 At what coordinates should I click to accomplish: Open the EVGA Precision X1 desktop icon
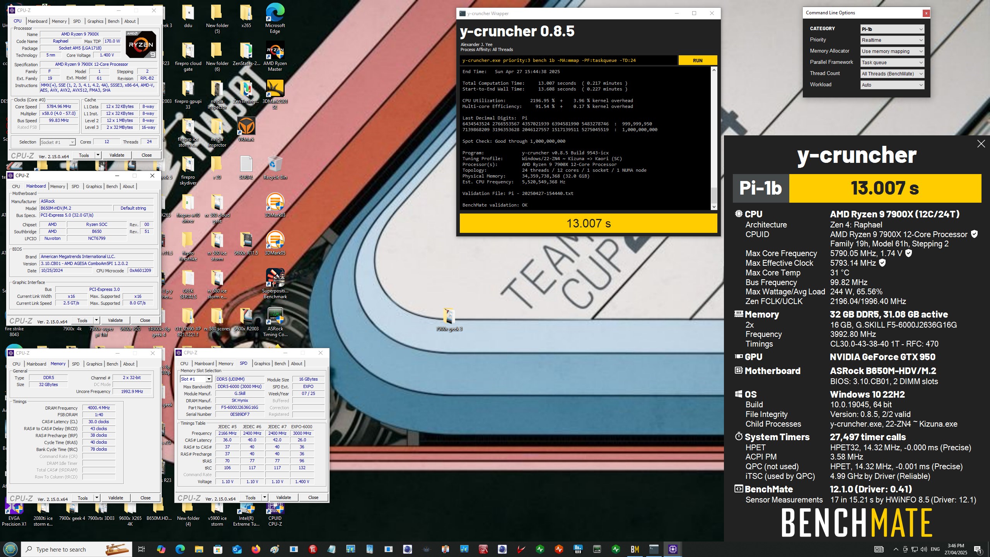click(x=14, y=514)
